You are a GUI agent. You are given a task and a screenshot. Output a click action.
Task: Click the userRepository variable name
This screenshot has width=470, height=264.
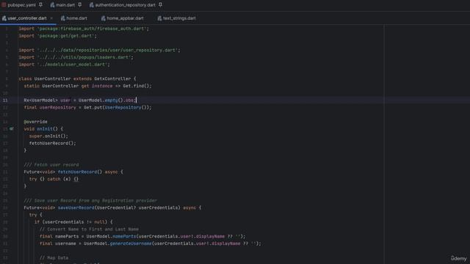(57, 108)
